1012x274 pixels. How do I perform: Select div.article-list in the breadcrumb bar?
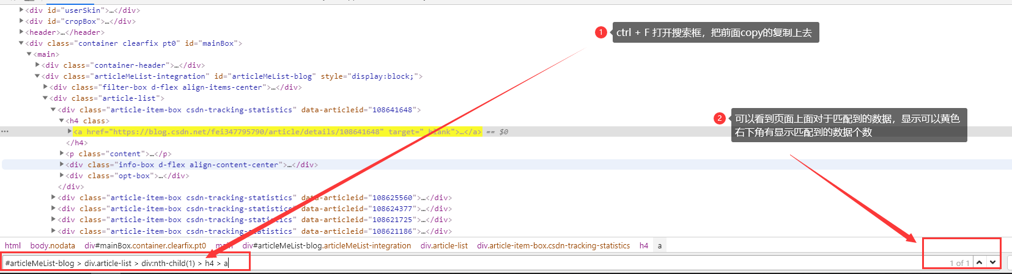[x=444, y=246]
